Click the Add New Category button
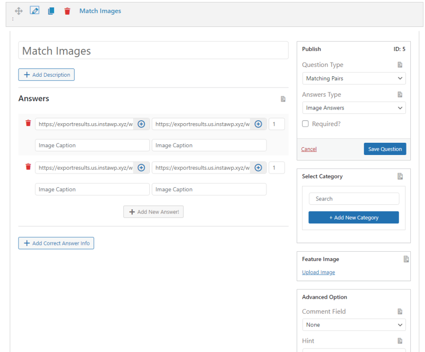Screen dimensions: 425x352 [353, 218]
